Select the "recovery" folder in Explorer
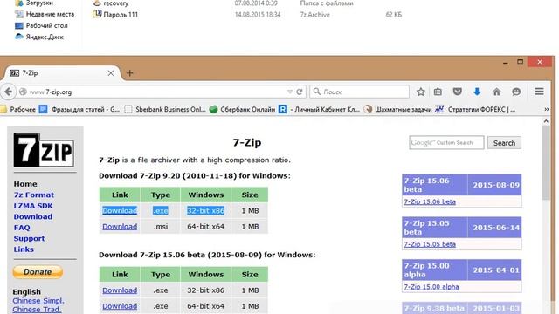Image resolution: width=559 pixels, height=314 pixels. tap(110, 3)
